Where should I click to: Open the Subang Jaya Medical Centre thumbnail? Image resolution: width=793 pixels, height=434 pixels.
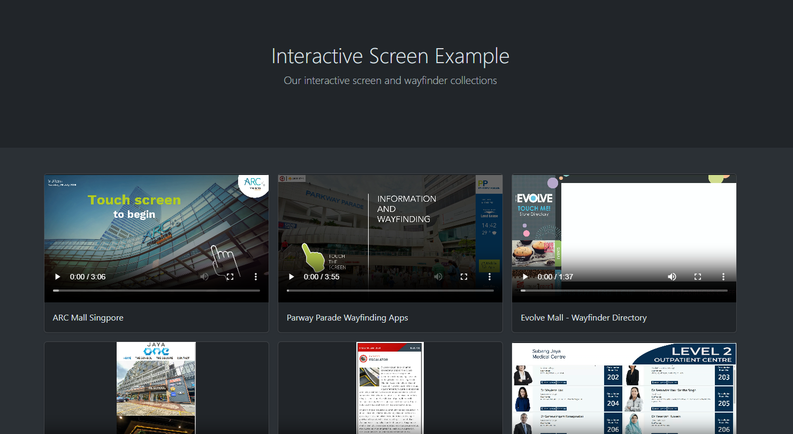coord(624,388)
